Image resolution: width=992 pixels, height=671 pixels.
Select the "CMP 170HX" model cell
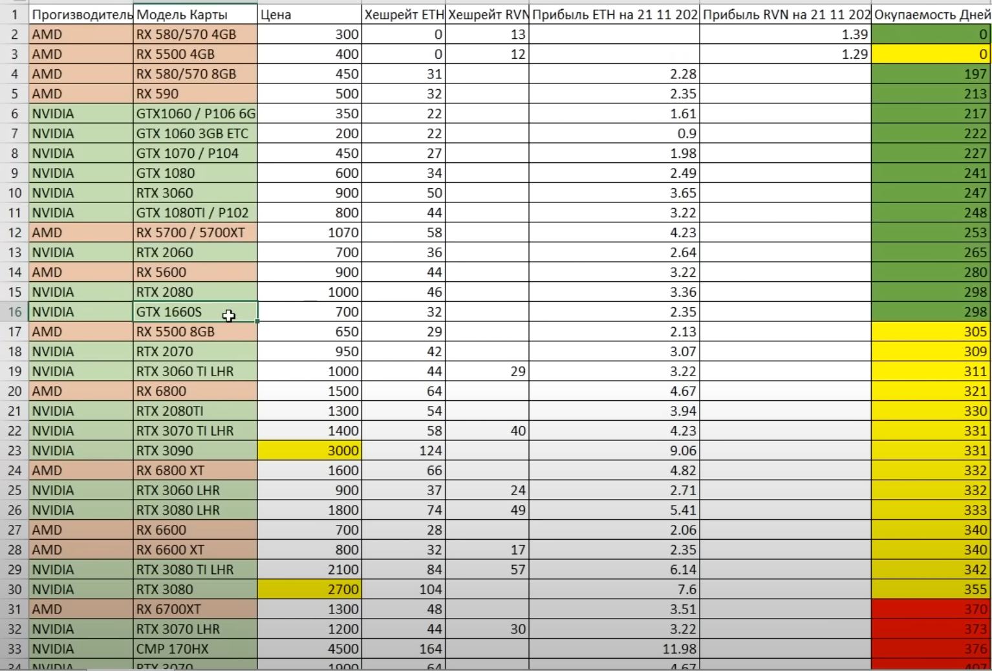pos(195,648)
